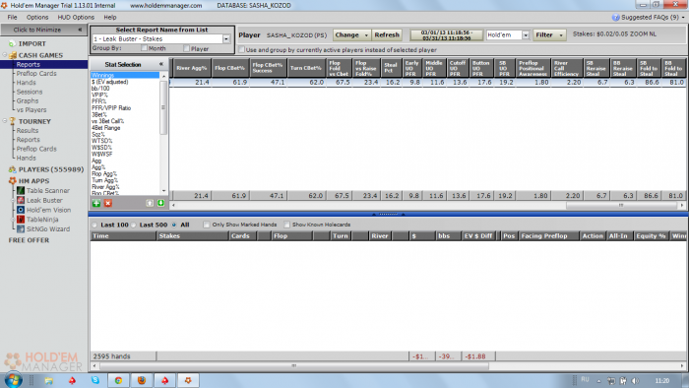Click the red remove stat X icon
Screen dimensions: 689x388
tap(108, 203)
